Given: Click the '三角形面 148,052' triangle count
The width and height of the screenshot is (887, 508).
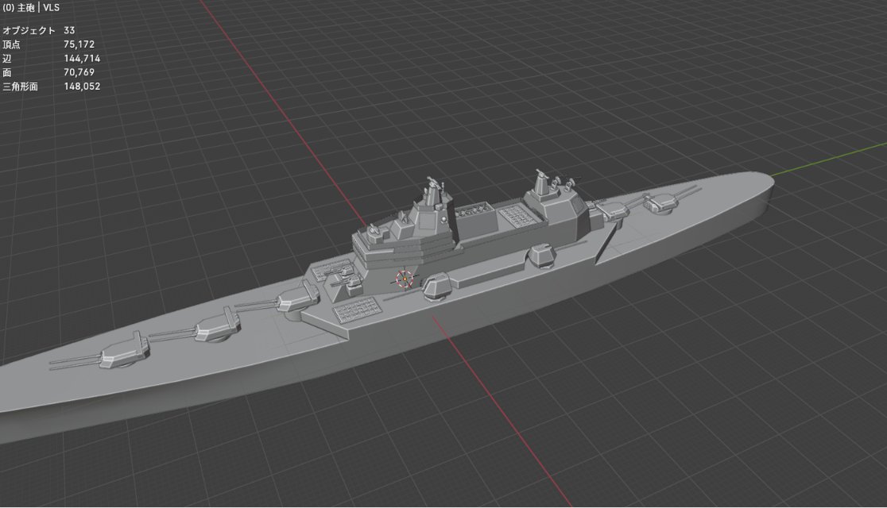Looking at the screenshot, I should click(52, 87).
